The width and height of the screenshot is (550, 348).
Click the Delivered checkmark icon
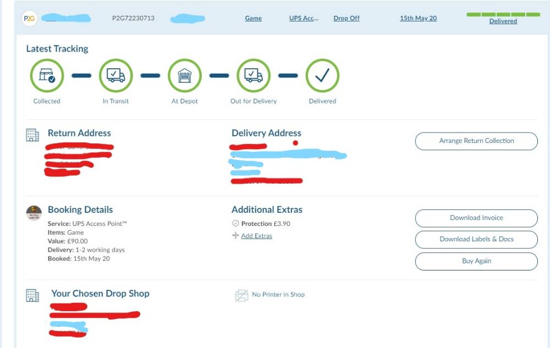pos(322,76)
